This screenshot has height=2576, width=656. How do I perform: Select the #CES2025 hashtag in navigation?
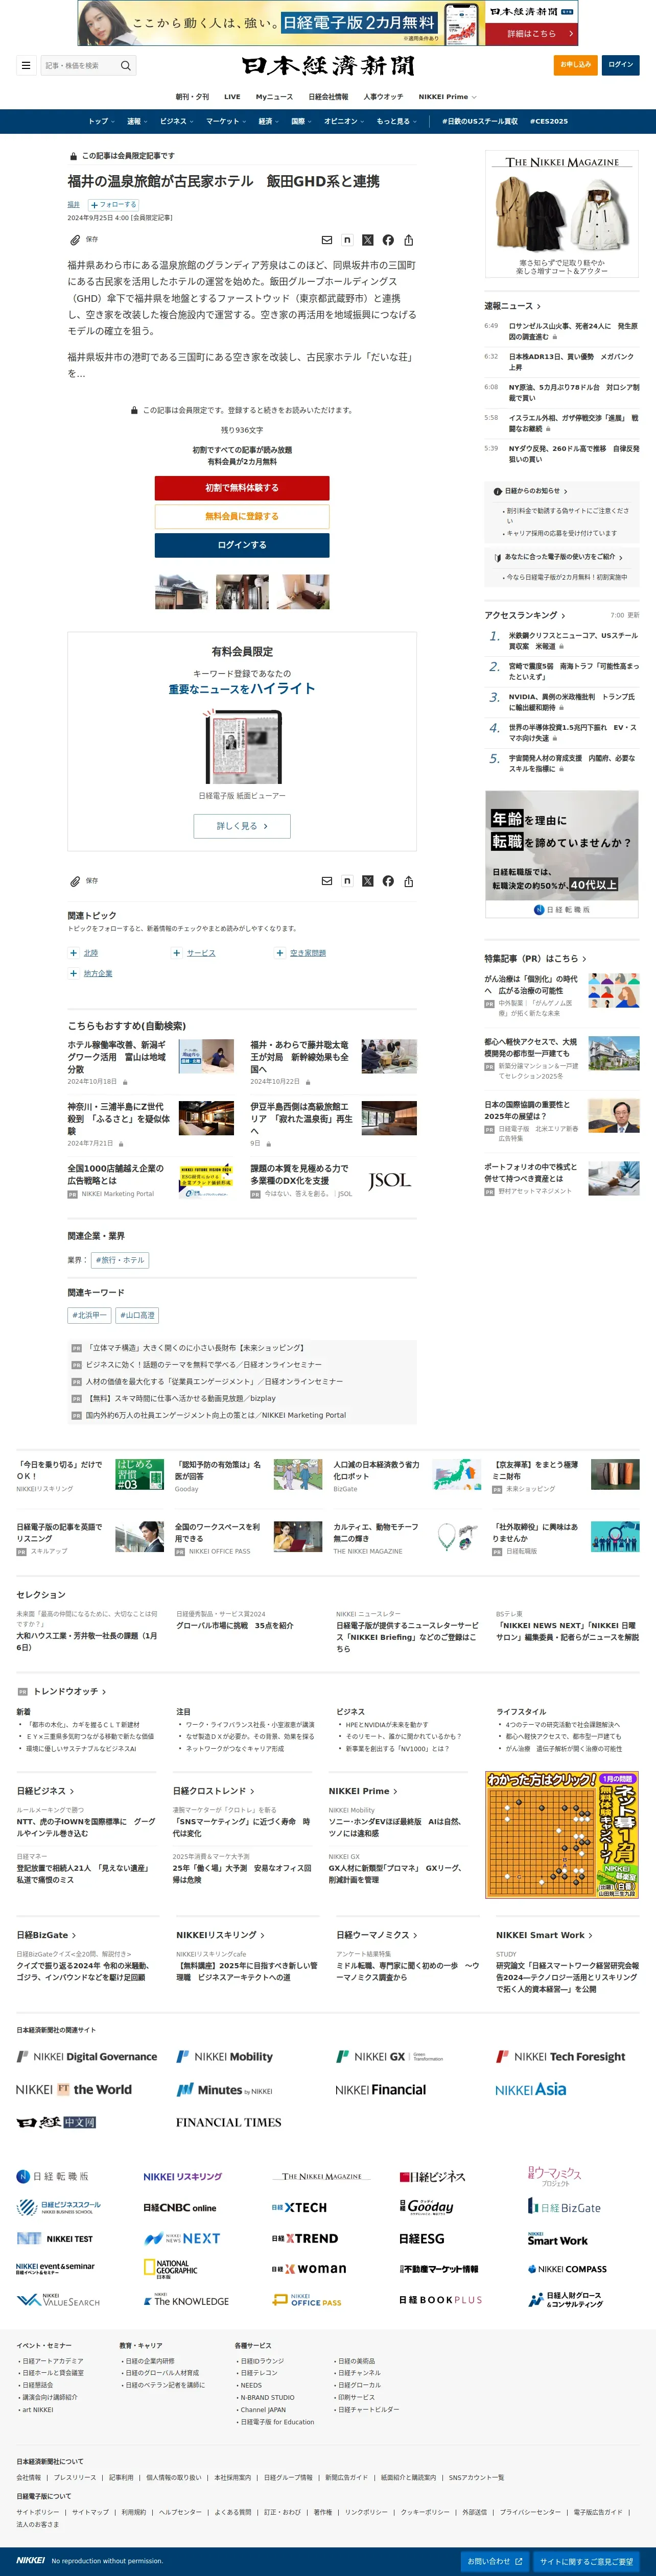tap(548, 121)
